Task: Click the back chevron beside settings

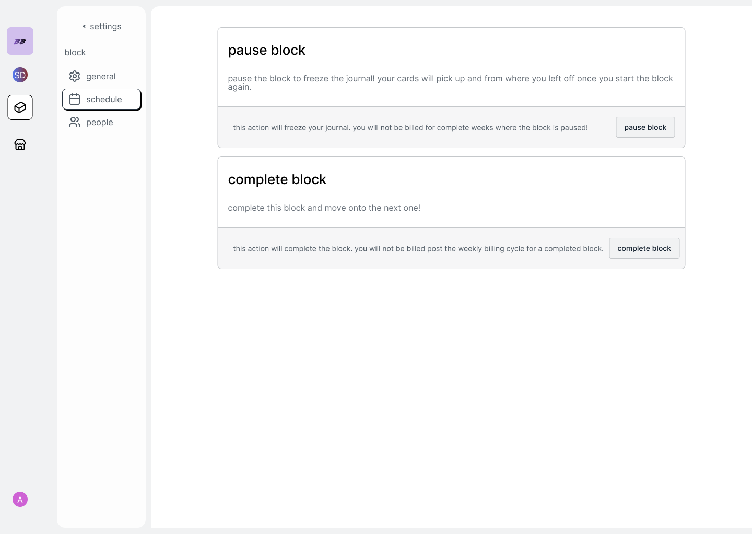Action: click(84, 26)
